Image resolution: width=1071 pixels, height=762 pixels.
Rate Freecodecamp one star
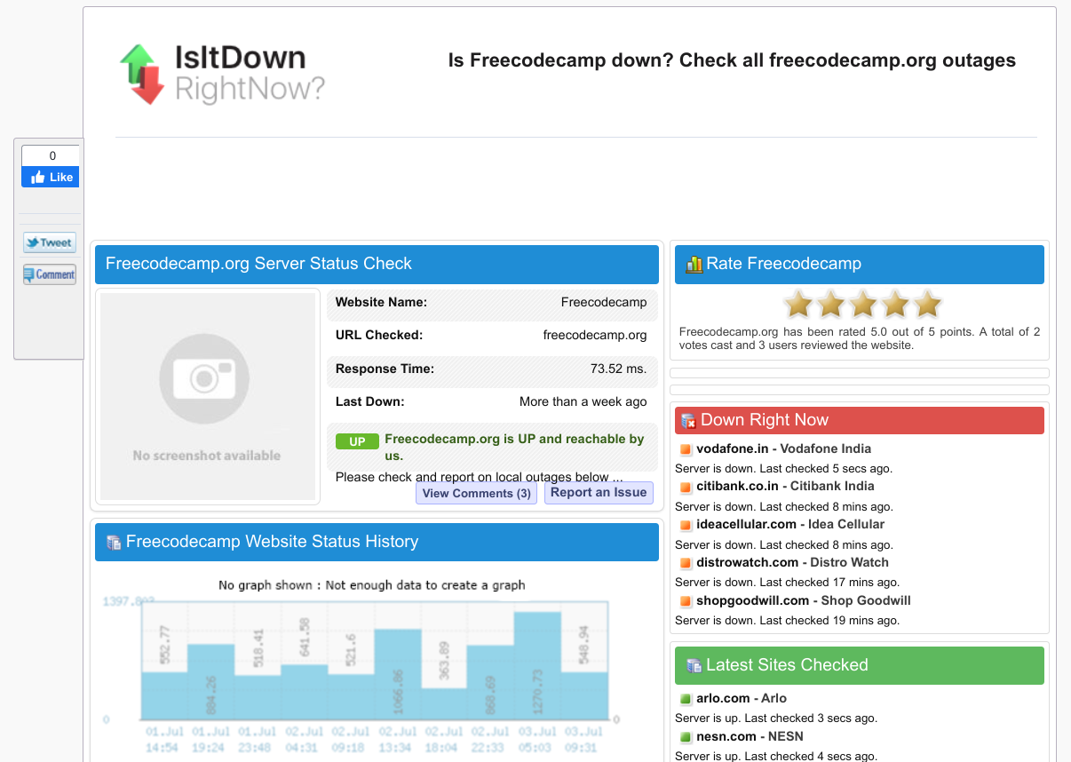[798, 305]
